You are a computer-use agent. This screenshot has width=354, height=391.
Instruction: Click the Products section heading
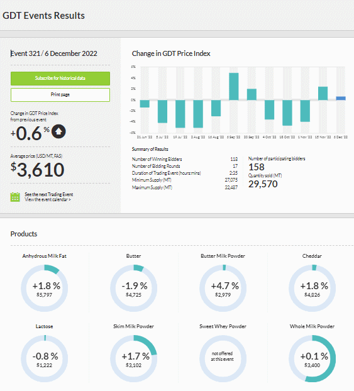(24, 234)
